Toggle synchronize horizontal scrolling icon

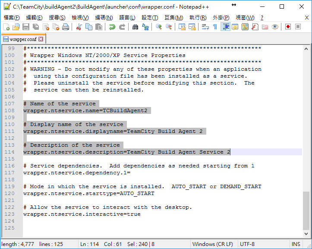pos(192,27)
